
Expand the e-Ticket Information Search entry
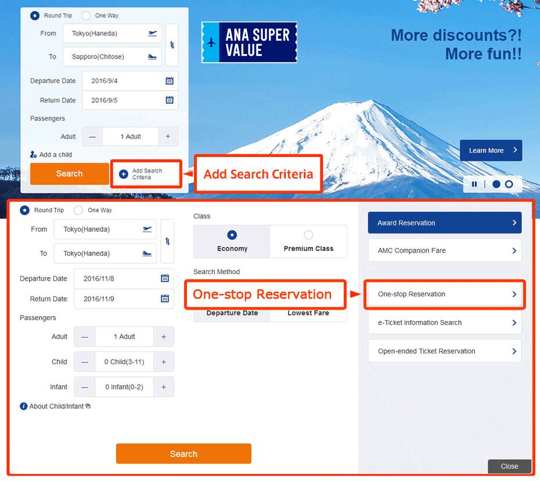click(x=445, y=322)
